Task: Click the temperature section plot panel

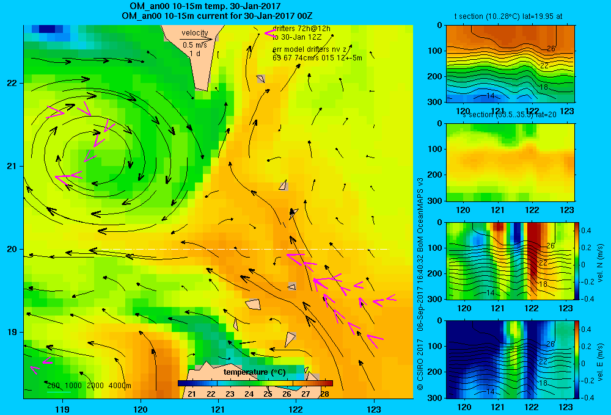Action: 510,64
